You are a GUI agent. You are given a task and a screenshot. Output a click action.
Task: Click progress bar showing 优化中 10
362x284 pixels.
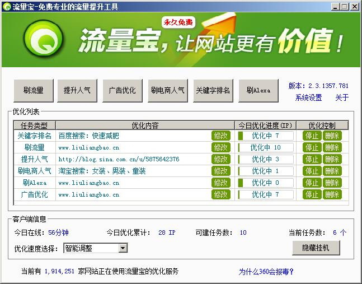click(x=266, y=147)
